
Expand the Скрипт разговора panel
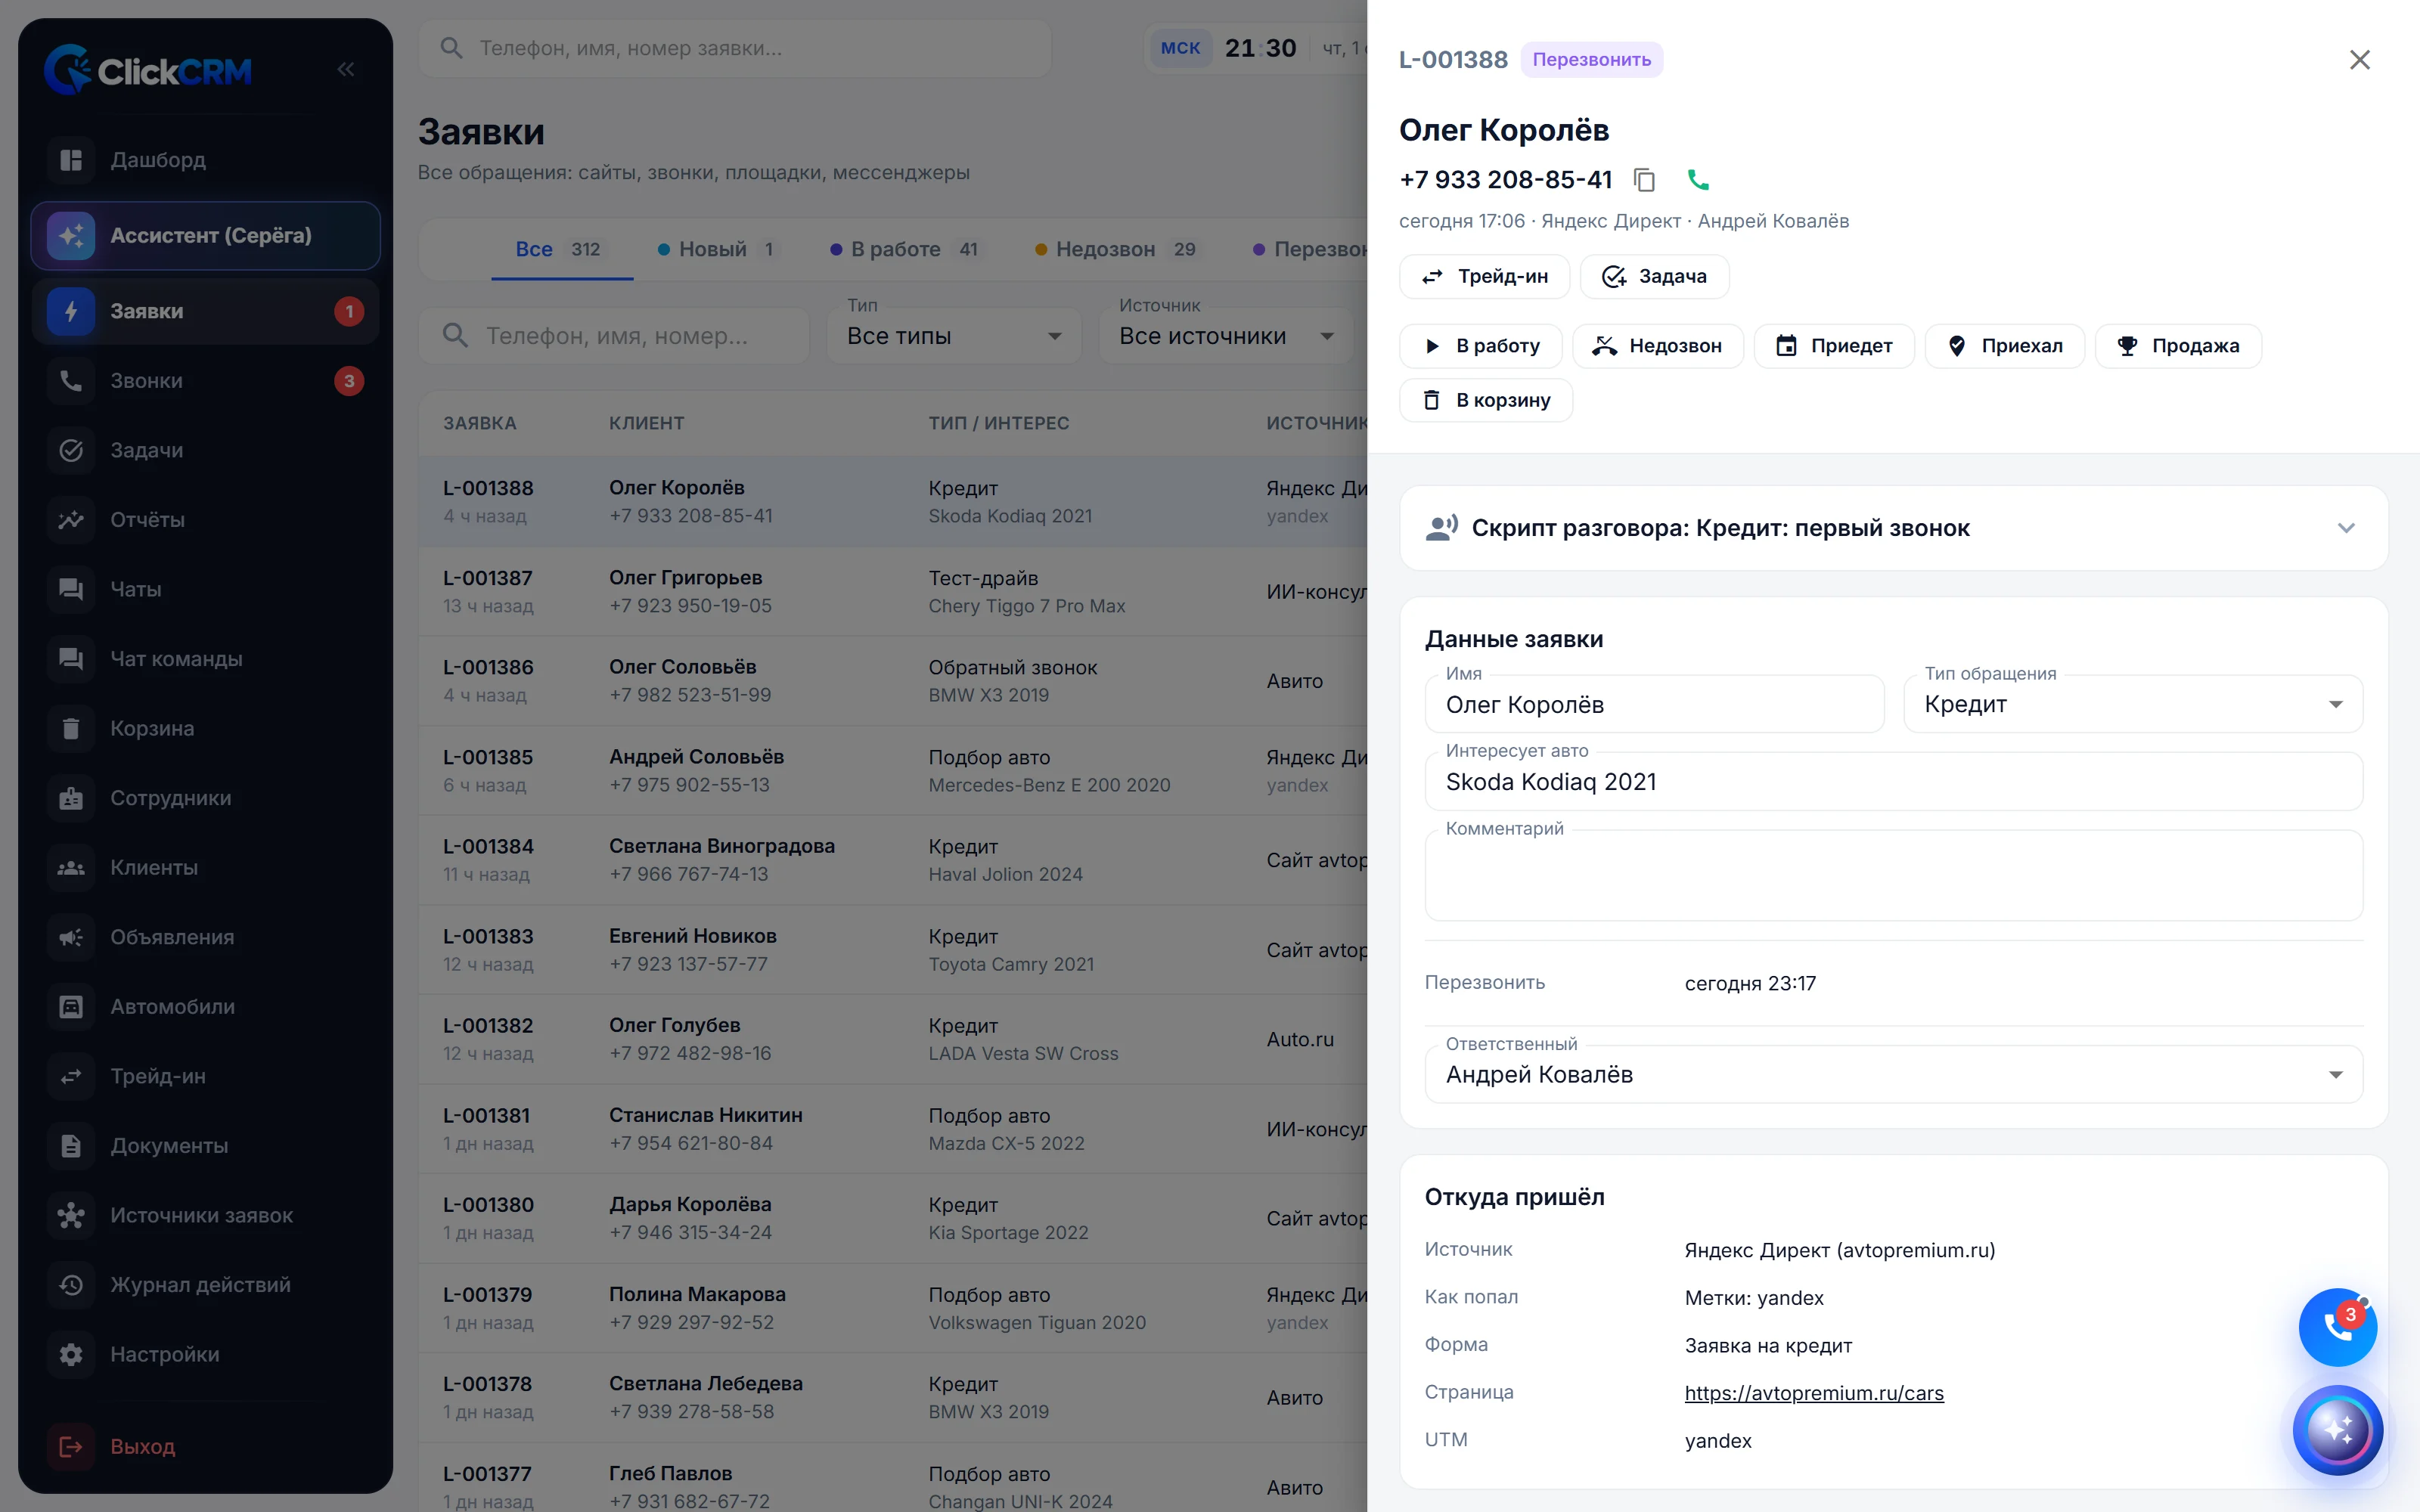tap(1894, 528)
